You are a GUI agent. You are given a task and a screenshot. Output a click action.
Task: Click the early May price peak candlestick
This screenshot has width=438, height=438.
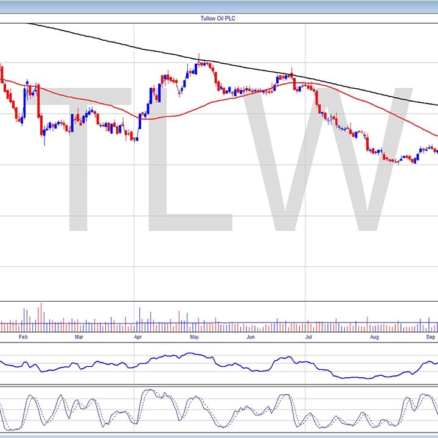click(x=200, y=62)
